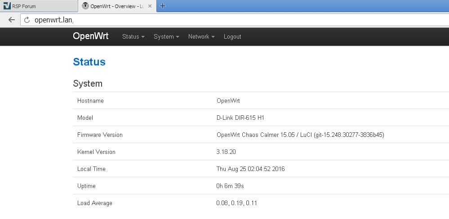Image resolution: width=449 pixels, height=219 pixels.
Task: Open a new tab with the plus button
Action: click(162, 6)
